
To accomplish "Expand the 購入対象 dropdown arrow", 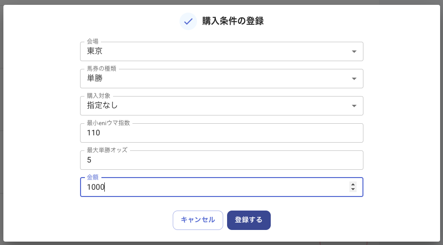I will click(x=354, y=106).
